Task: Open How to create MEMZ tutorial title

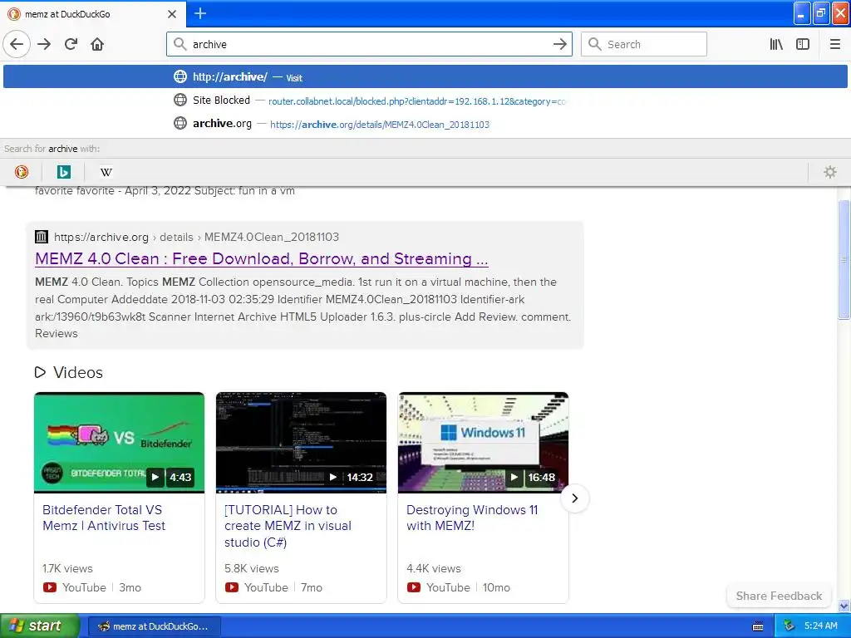Action: [288, 526]
